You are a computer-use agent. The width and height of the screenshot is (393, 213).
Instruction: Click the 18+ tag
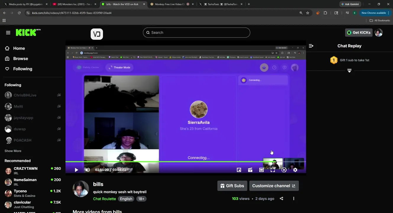pyautogui.click(x=141, y=199)
